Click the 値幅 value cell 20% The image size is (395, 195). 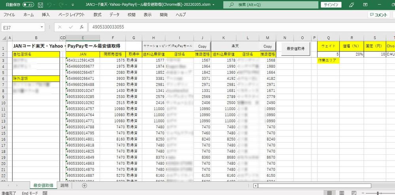(352, 54)
